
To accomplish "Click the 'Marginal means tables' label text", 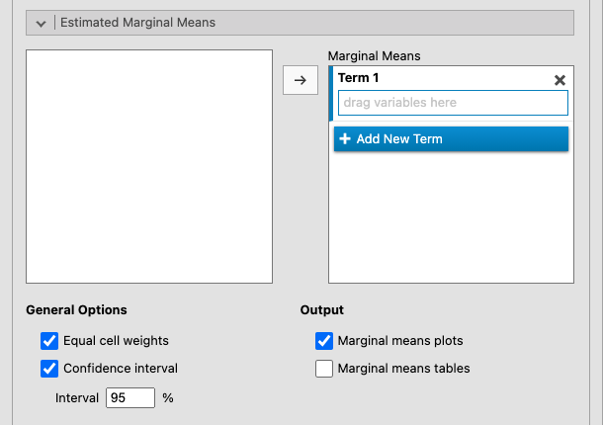I will point(403,369).
